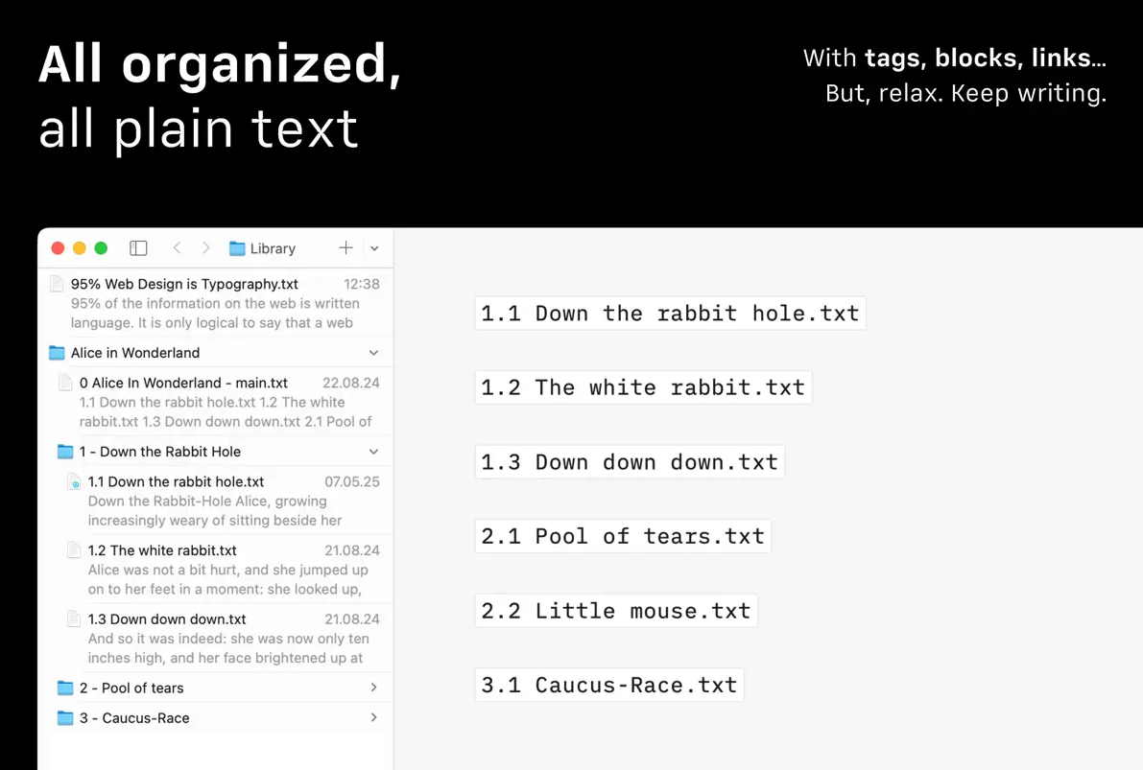This screenshot has width=1143, height=770.
Task: Click document icon of main.txt file
Action: 65,383
